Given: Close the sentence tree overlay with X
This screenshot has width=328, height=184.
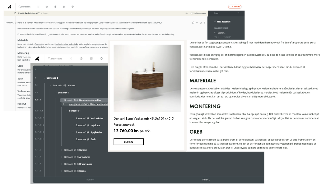Looking at the screenshot, I should 35,69.
